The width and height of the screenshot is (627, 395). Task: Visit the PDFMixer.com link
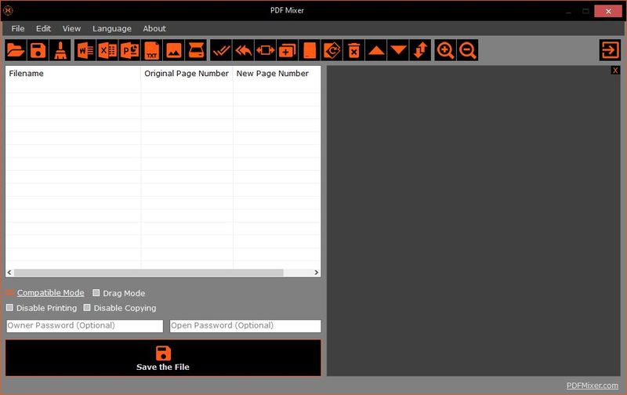[593, 386]
